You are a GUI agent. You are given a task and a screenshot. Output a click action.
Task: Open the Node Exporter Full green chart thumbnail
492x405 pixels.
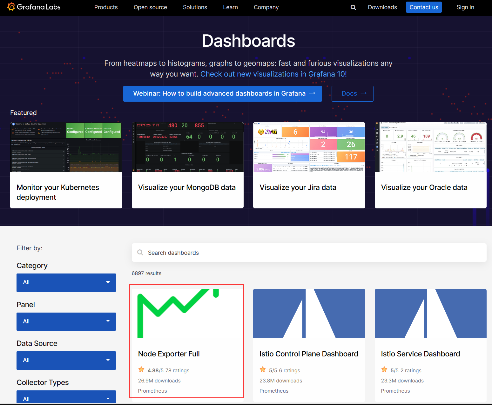point(188,314)
